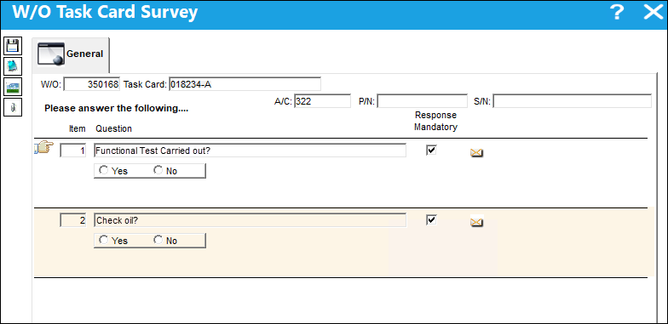
Task: Open the envelope icon for Functional Test question
Action: (476, 153)
